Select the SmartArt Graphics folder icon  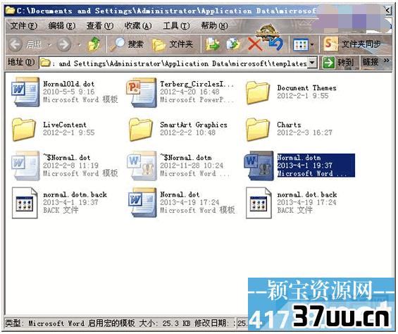pos(141,129)
